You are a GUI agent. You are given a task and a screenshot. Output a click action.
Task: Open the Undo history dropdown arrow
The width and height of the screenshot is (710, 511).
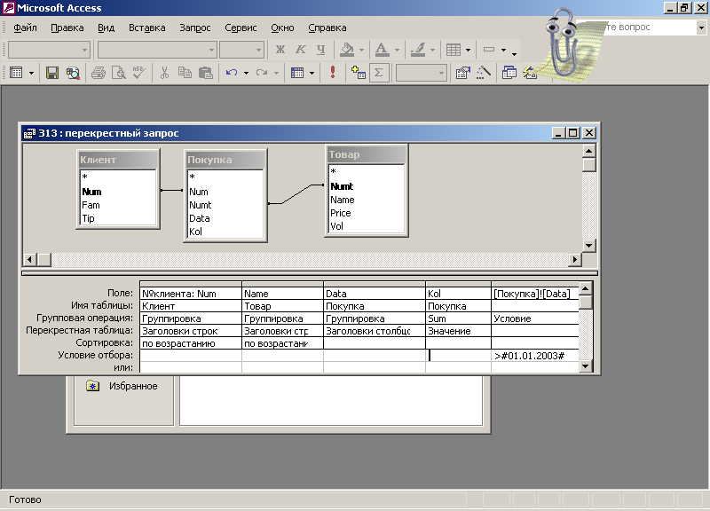[246, 73]
